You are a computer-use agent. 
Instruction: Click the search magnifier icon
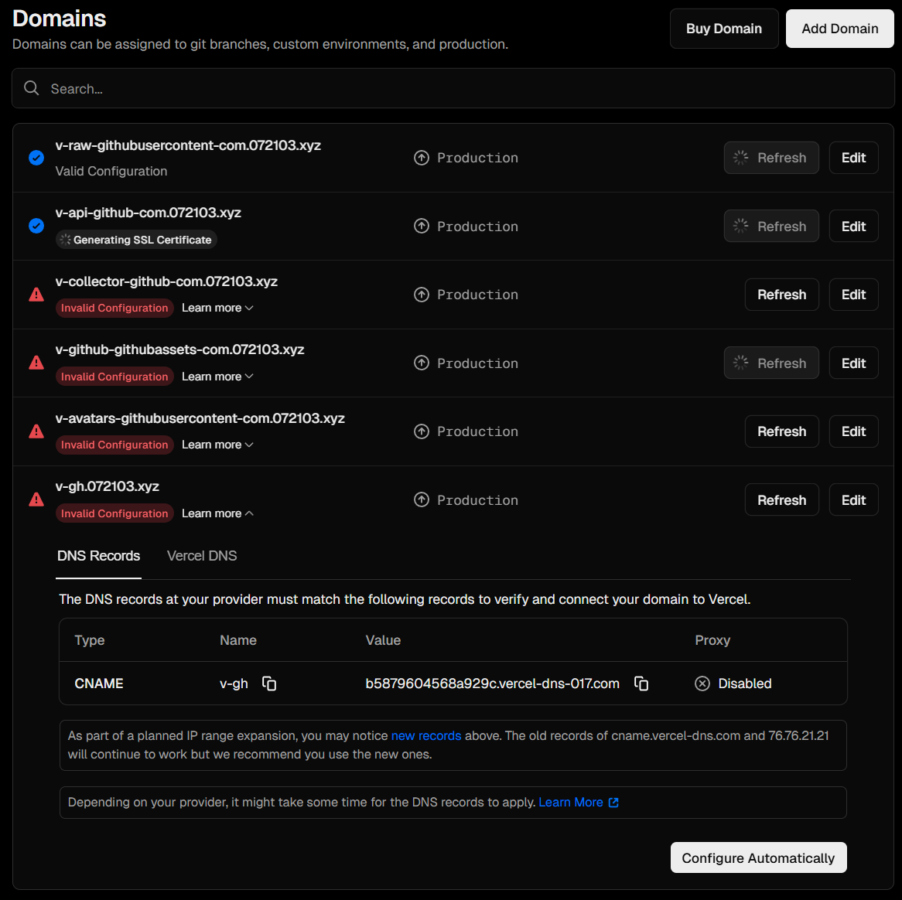(x=32, y=88)
